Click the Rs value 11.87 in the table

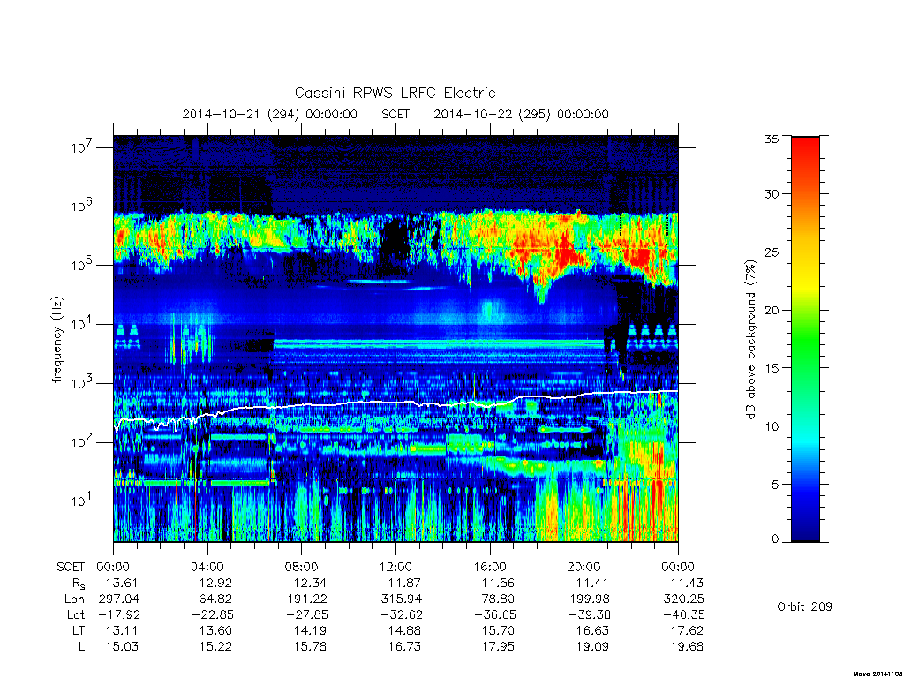pos(403,583)
